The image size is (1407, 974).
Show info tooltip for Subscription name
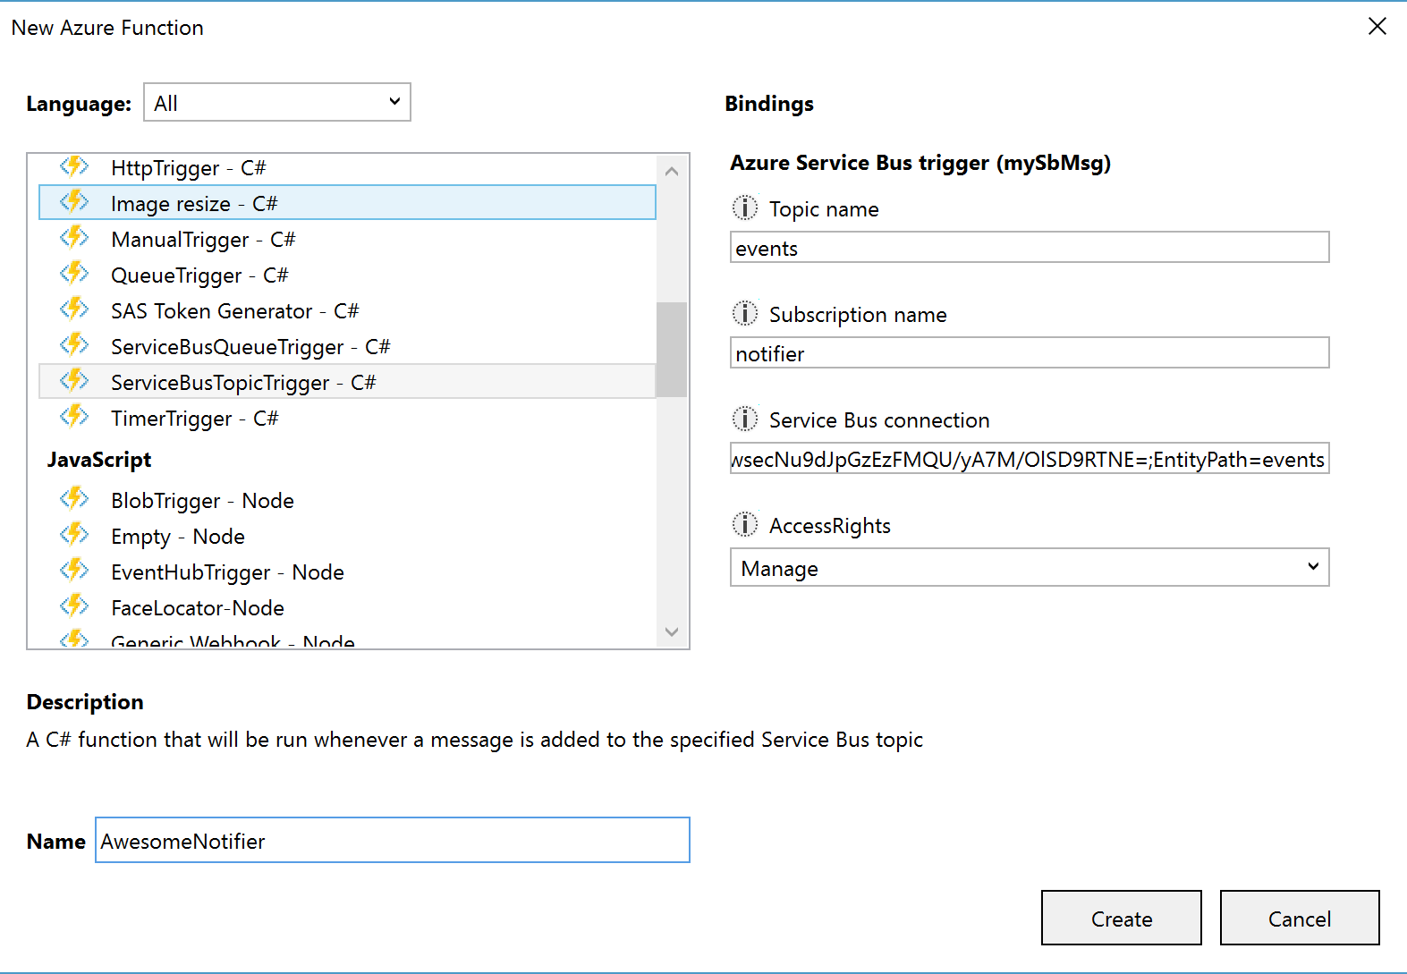pyautogui.click(x=744, y=313)
